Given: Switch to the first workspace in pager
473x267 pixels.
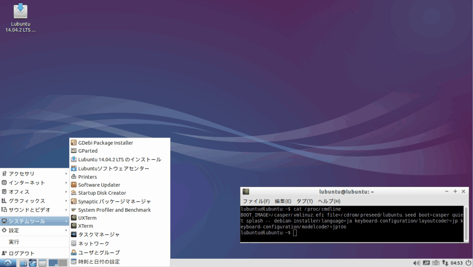Looking at the screenshot, I should [x=53, y=263].
